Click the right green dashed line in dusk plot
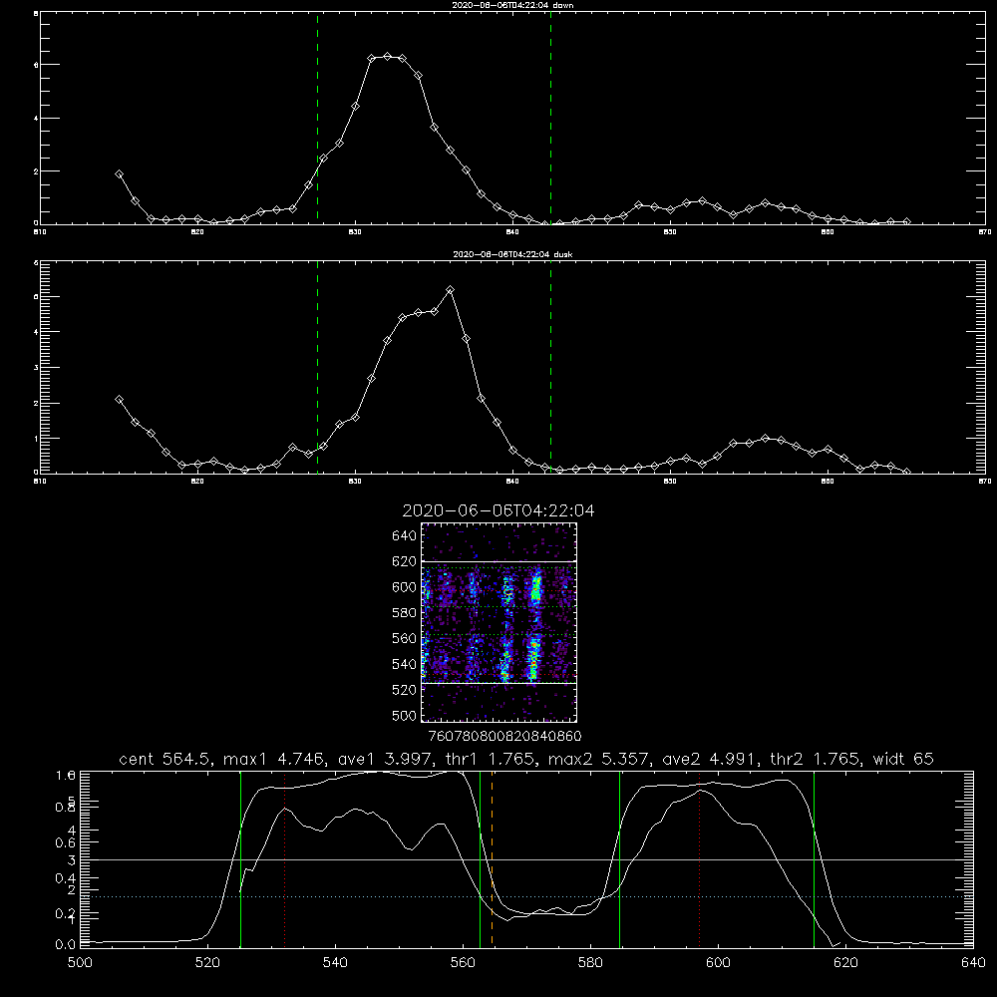This screenshot has width=997, height=997. pos(550,367)
